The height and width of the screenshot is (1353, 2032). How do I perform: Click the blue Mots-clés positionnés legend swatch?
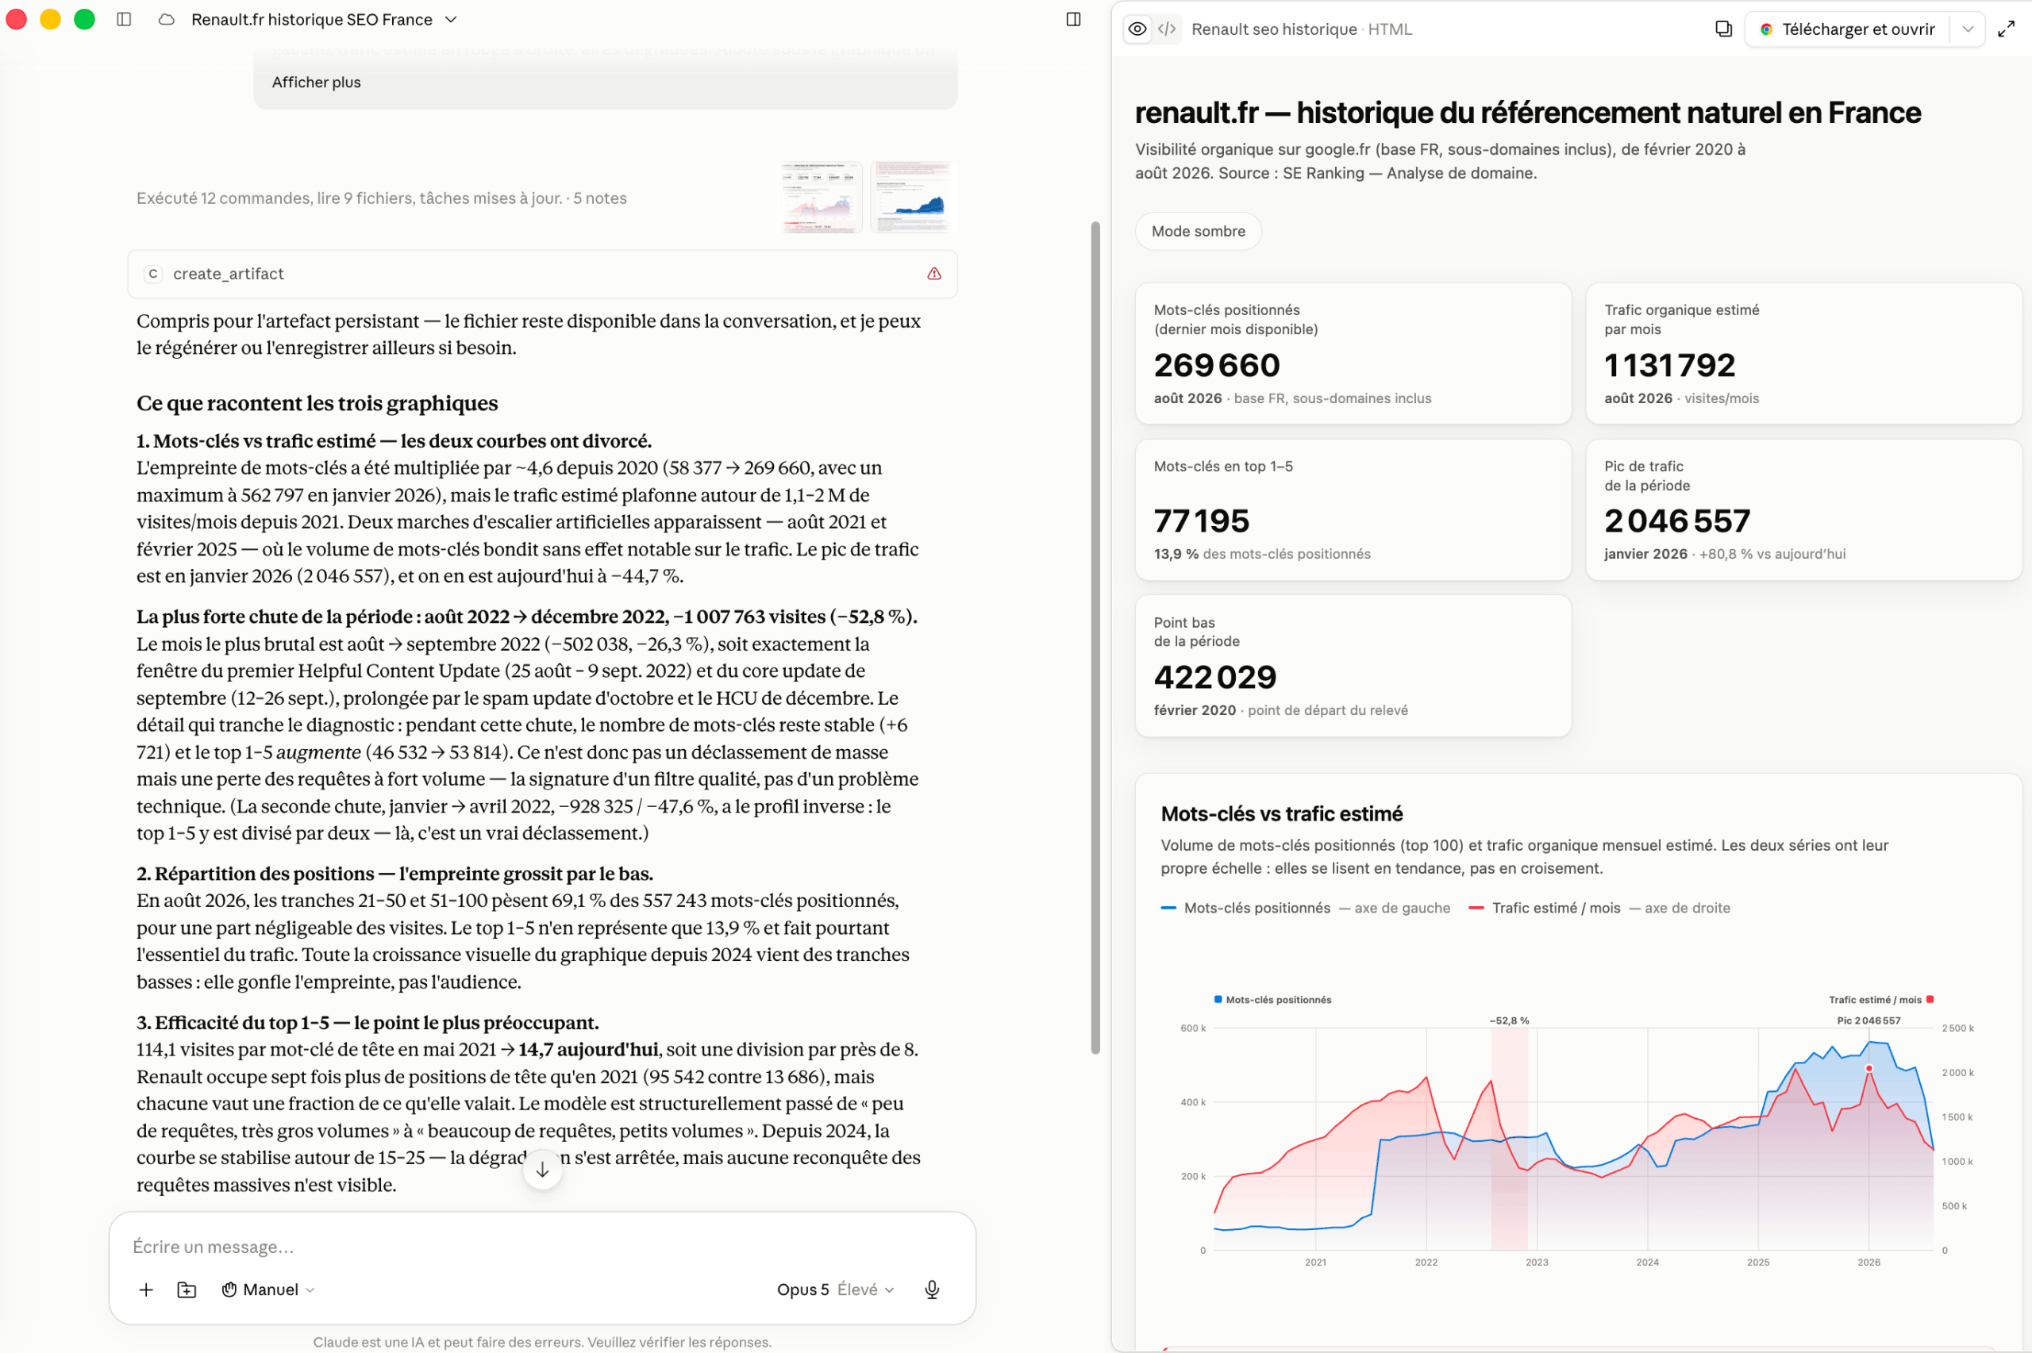1168,908
